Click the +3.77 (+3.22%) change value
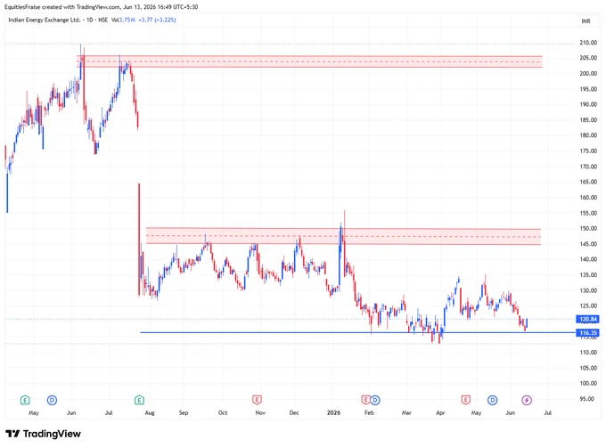 click(158, 20)
